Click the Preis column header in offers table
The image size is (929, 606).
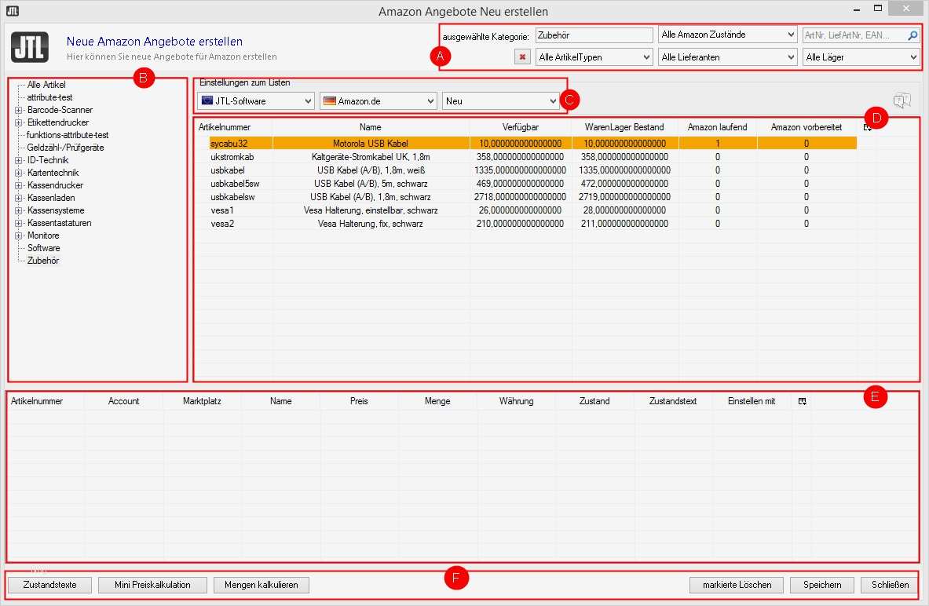pyautogui.click(x=359, y=402)
